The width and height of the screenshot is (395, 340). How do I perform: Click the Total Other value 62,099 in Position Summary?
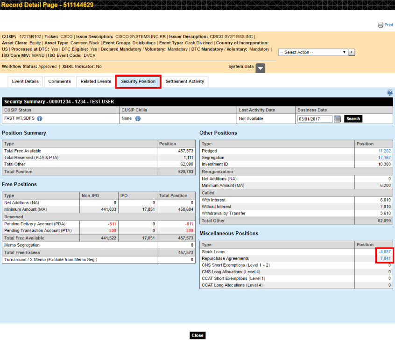coord(187,164)
